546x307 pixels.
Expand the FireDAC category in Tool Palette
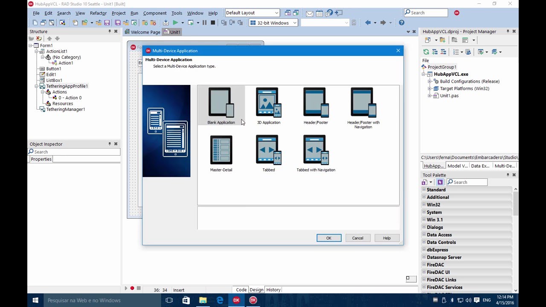[424, 265]
